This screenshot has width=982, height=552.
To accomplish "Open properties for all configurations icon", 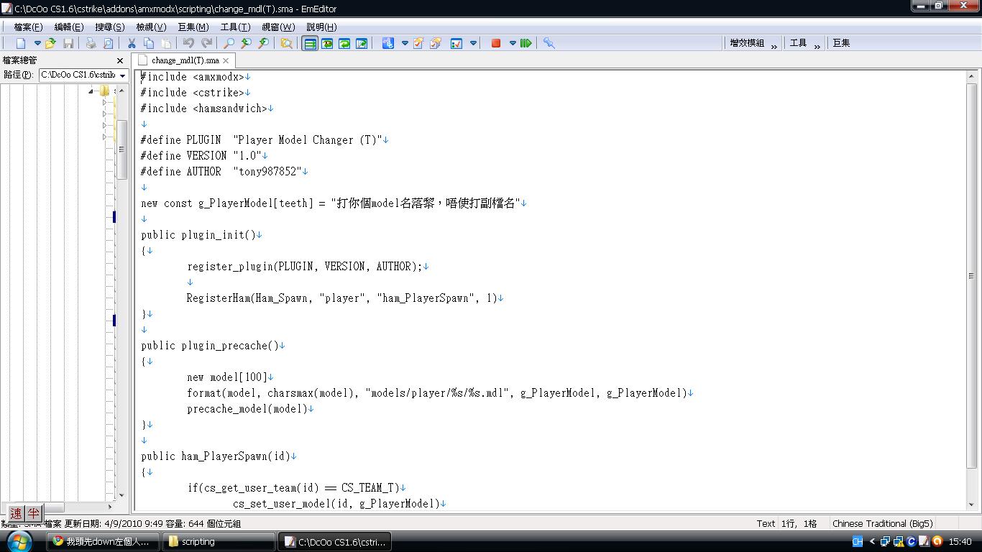I will [436, 43].
